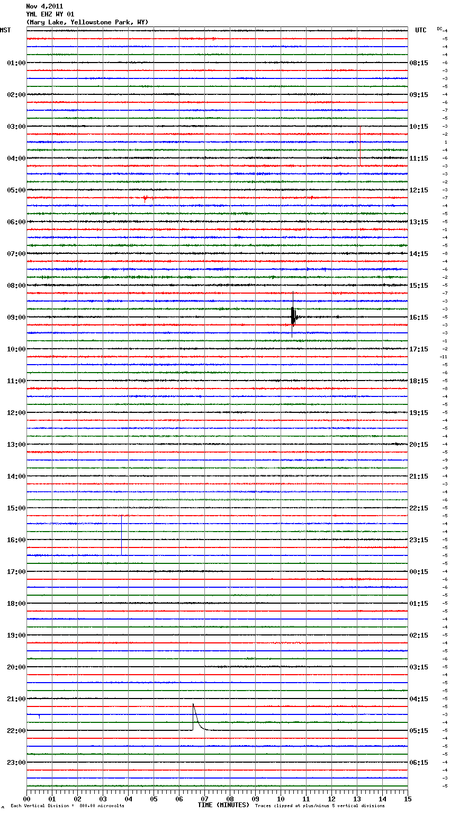This screenshot has height=813, width=450.
Task: Select the tall red spike near minute 13
Action: pos(360,146)
